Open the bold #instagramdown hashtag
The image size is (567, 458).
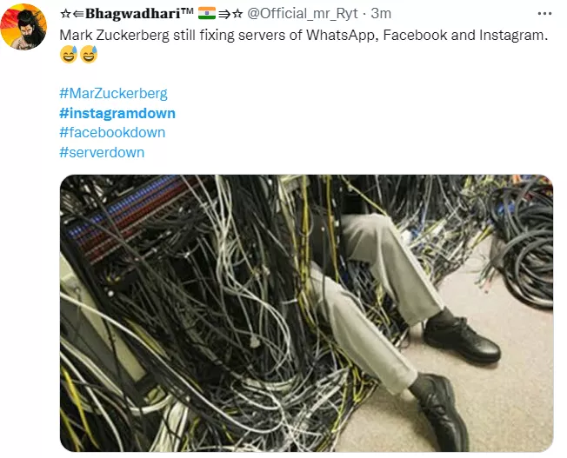(117, 113)
